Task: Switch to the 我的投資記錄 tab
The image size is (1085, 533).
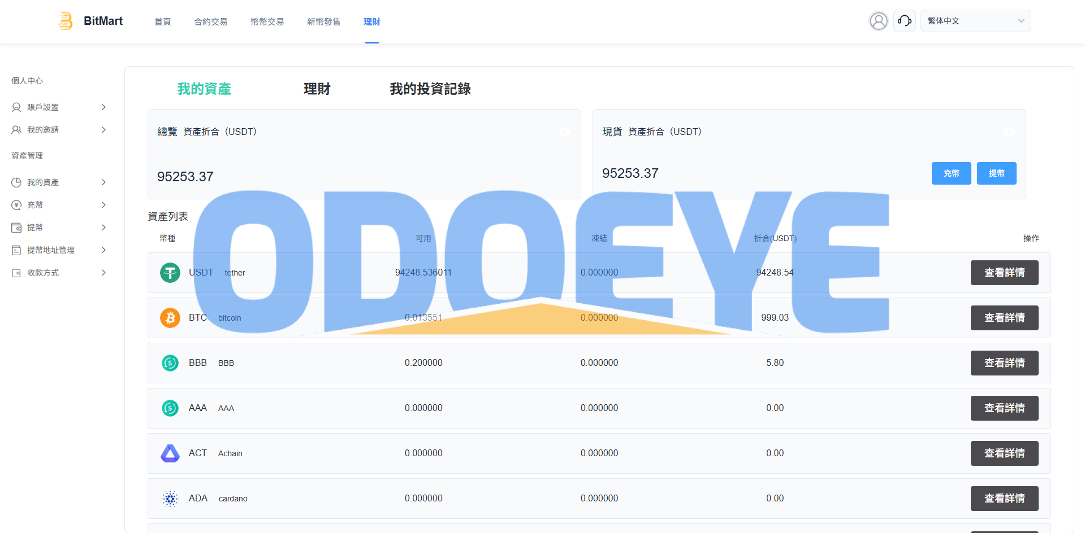Action: coord(430,89)
